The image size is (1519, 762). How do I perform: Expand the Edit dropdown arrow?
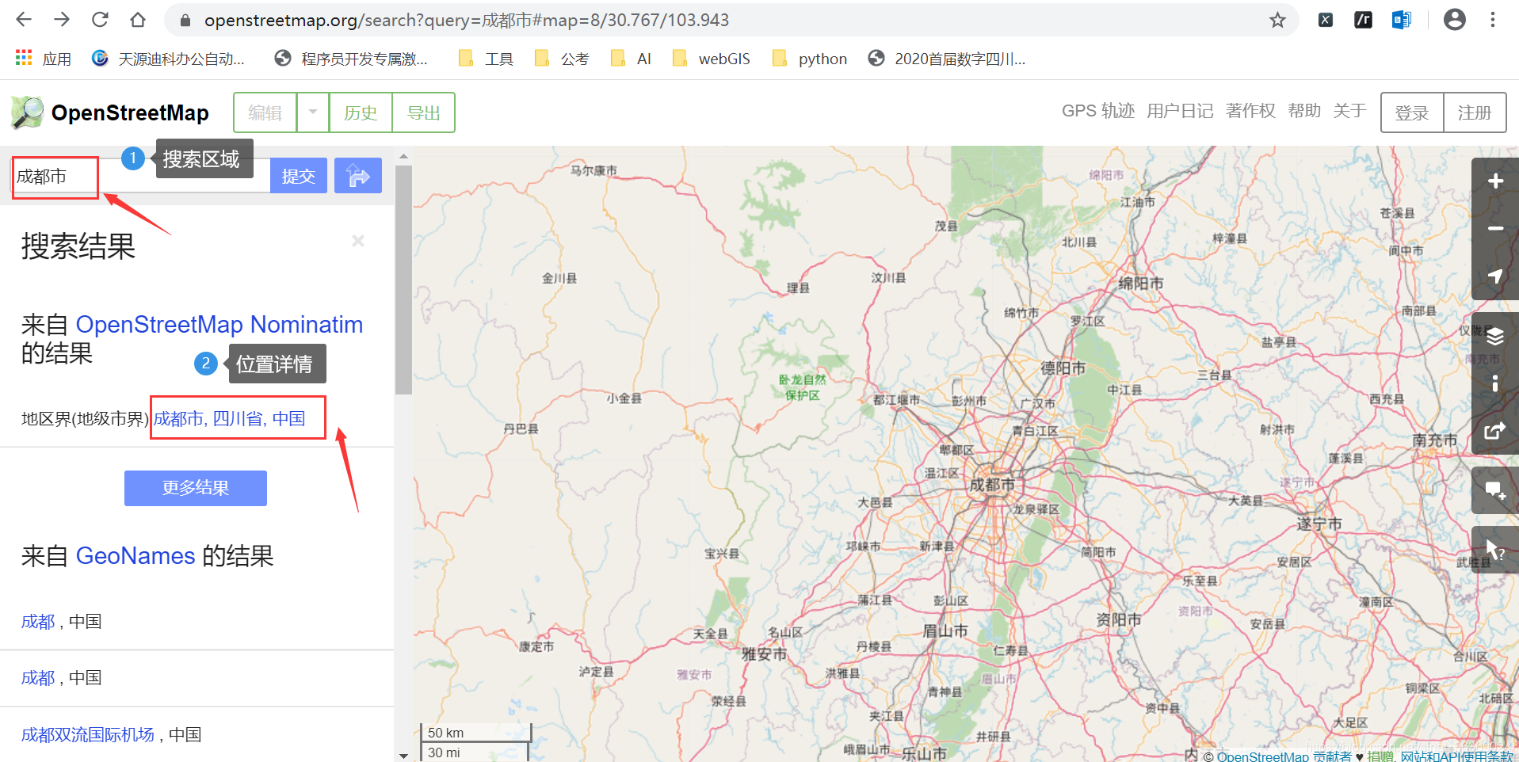click(x=312, y=112)
